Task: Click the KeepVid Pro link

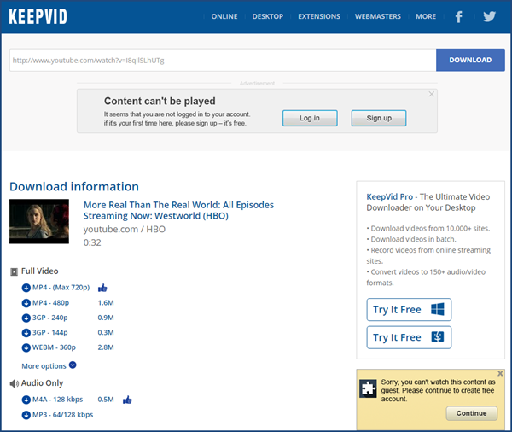Action: coord(390,196)
